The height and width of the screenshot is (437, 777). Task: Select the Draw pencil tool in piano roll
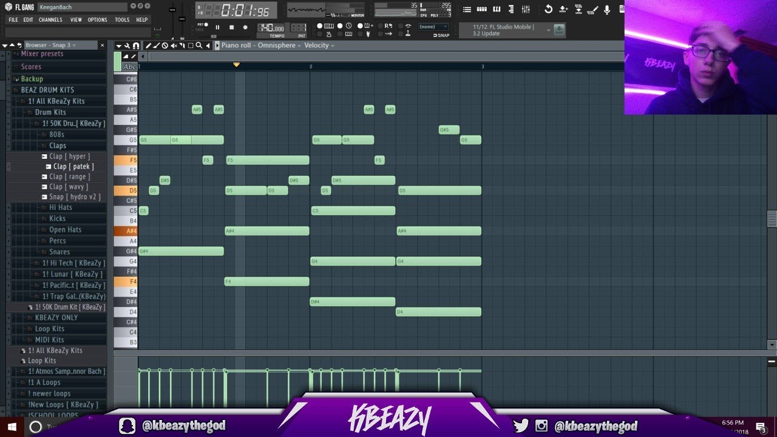[x=148, y=46]
